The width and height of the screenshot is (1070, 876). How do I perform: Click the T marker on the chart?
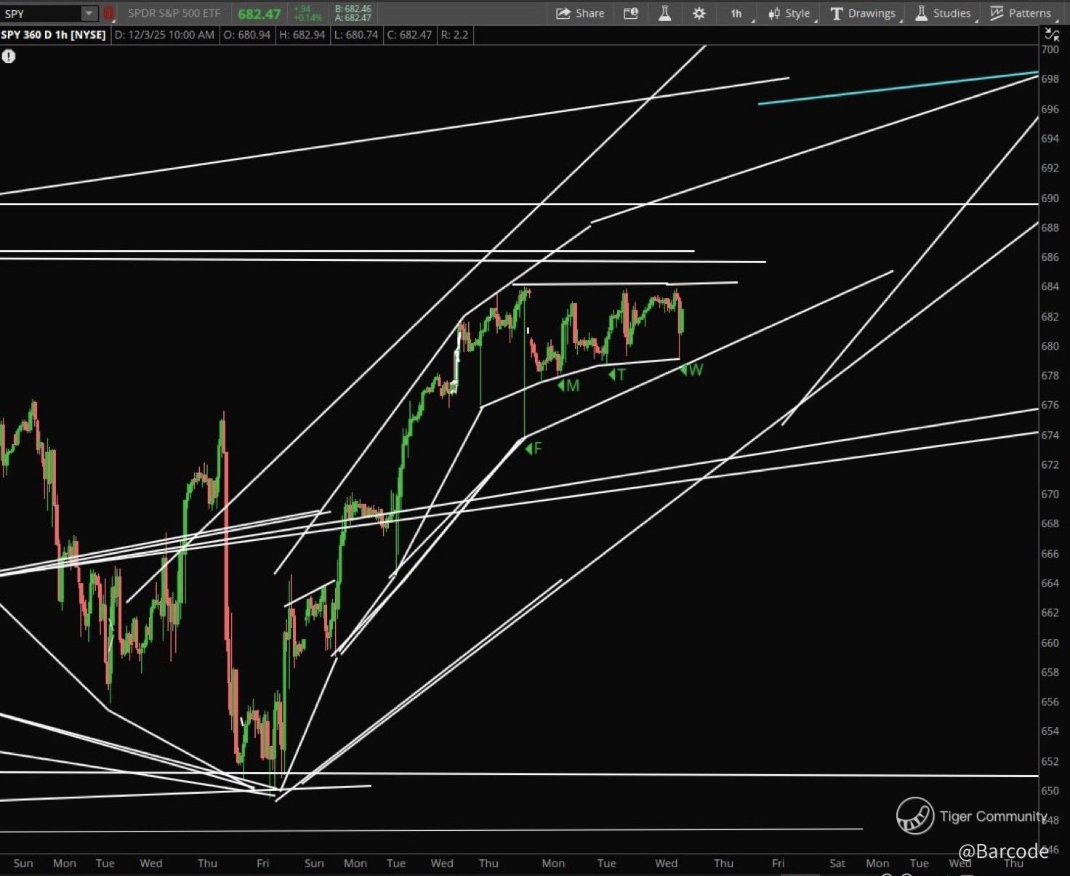pos(617,374)
